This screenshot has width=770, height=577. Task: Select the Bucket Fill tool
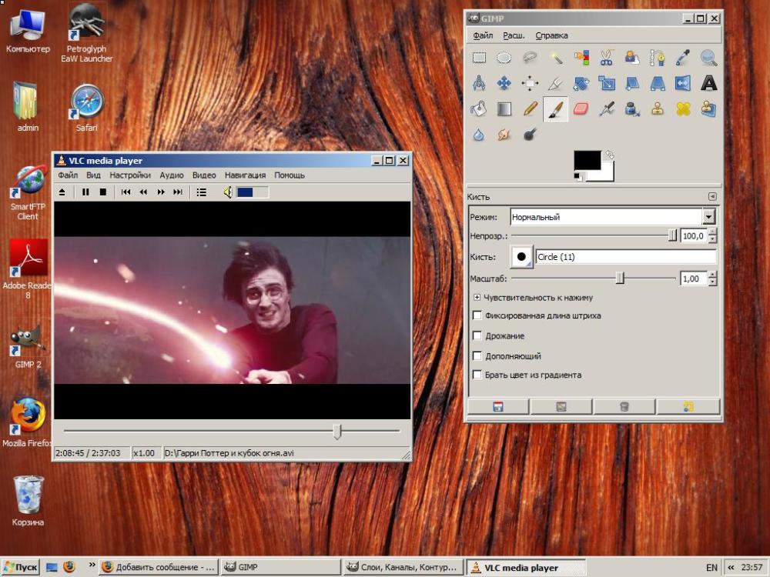click(x=479, y=109)
